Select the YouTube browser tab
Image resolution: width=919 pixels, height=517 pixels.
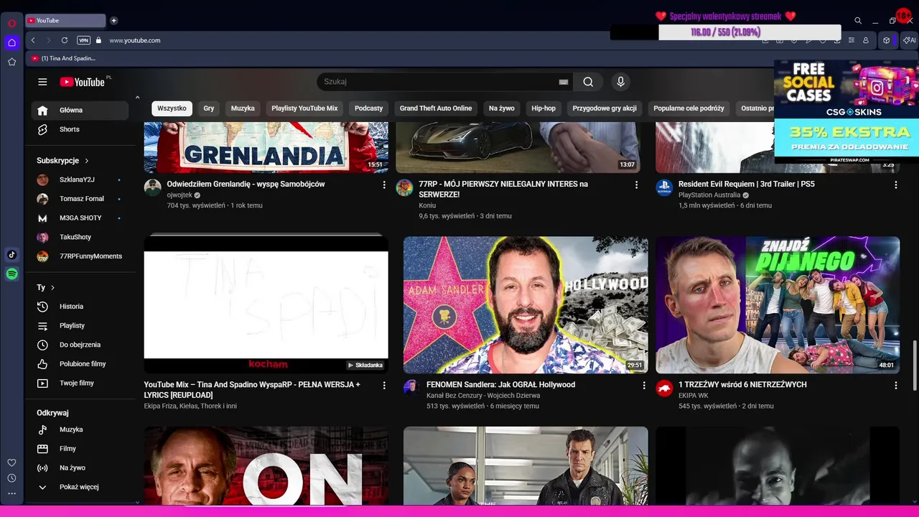pyautogui.click(x=65, y=21)
